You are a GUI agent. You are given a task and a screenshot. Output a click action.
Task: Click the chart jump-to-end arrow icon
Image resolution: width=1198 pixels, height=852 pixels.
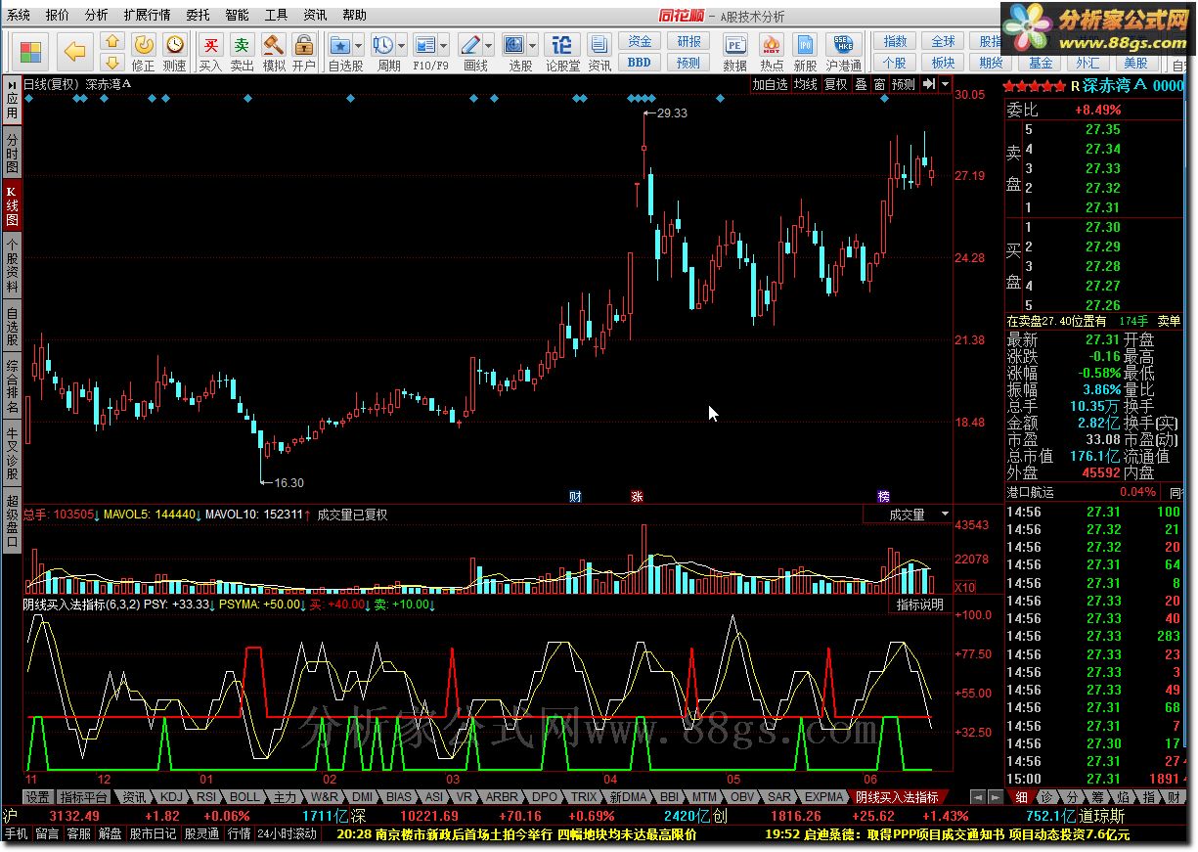(928, 85)
